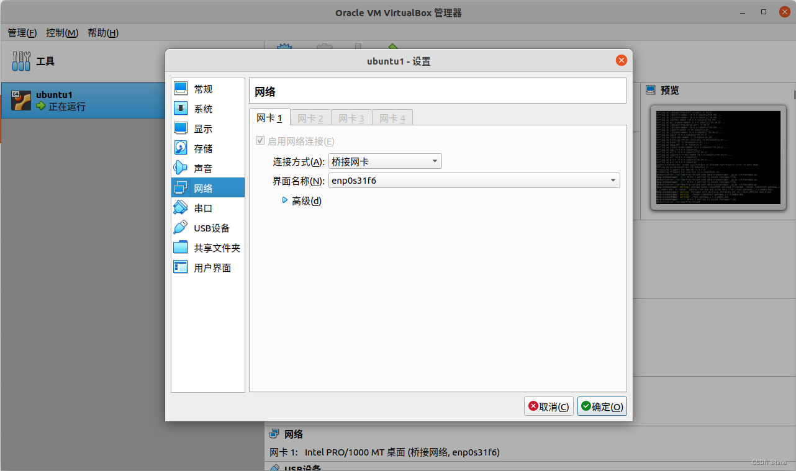Open the 显示 (Display) settings category

(208, 128)
